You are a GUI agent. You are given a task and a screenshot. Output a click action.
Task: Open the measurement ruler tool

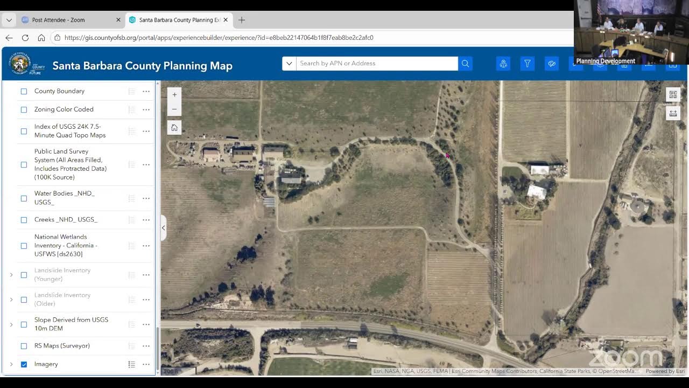[673, 113]
